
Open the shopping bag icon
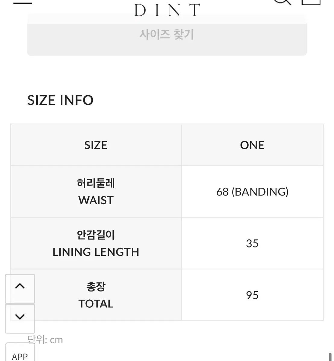click(311, 2)
